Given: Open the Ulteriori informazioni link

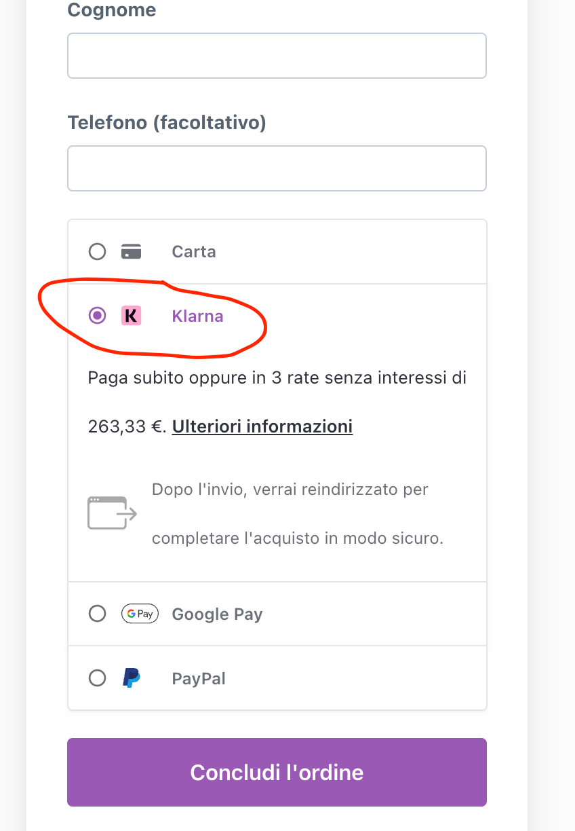Looking at the screenshot, I should [262, 426].
